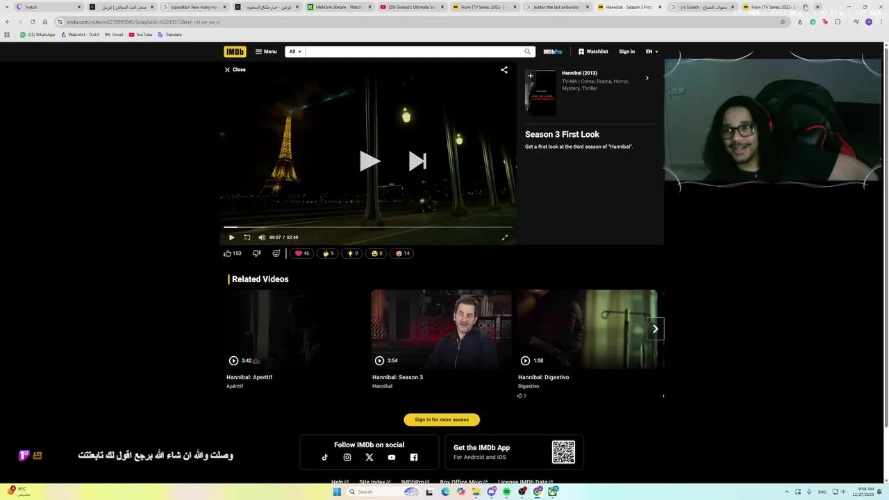Click the IMDb search input field
Image resolution: width=889 pixels, height=500 pixels.
tap(413, 51)
